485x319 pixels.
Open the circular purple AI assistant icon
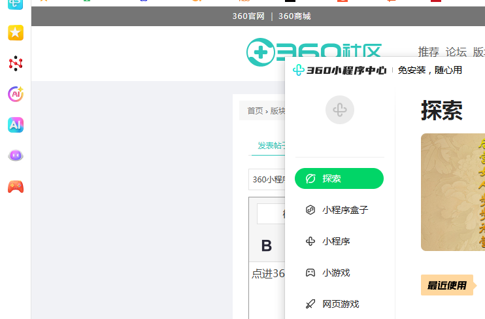[x=16, y=94]
